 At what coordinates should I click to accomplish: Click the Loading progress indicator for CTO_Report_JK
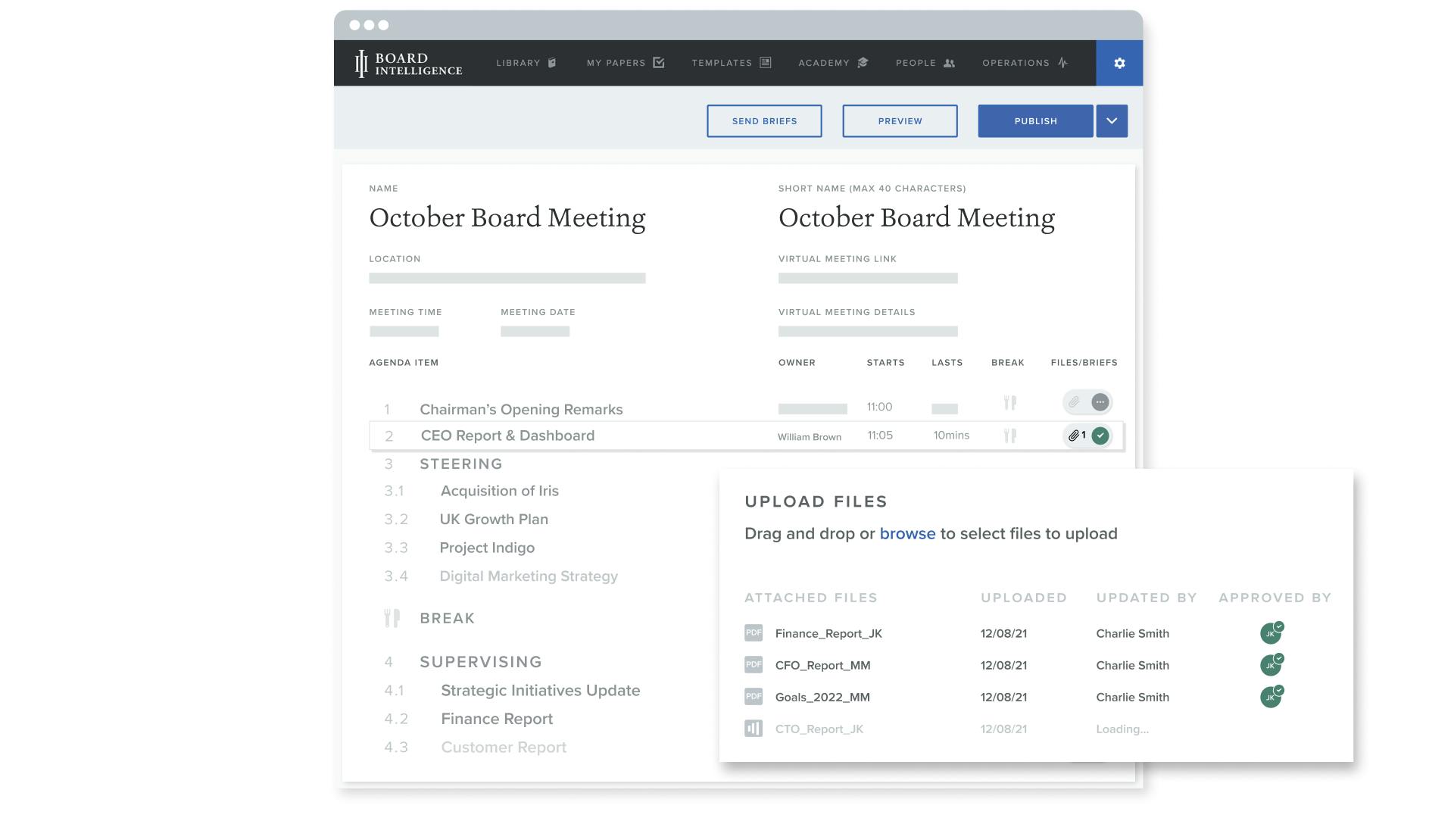pos(1122,729)
